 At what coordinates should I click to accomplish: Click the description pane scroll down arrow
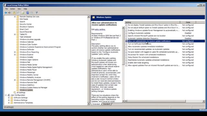point(123,101)
